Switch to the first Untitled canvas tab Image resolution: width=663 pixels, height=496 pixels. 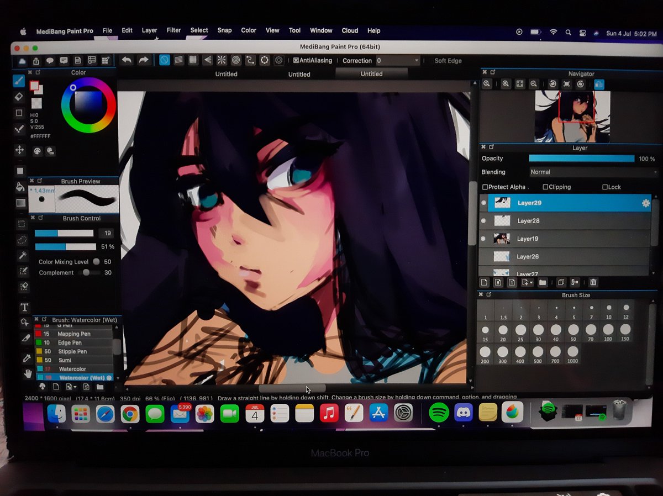[x=226, y=74]
